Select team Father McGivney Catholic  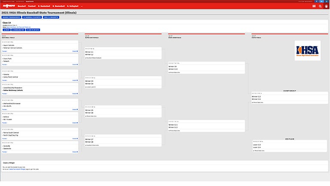point(13,90)
